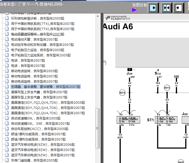Click the tree list scrollbar thumb
The height and width of the screenshot is (163, 189).
click(98, 128)
